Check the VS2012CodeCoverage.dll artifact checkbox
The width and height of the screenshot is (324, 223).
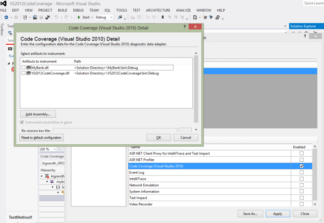(x=24, y=73)
